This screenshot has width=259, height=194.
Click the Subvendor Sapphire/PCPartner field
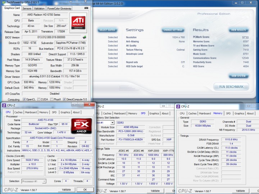tap(71, 43)
